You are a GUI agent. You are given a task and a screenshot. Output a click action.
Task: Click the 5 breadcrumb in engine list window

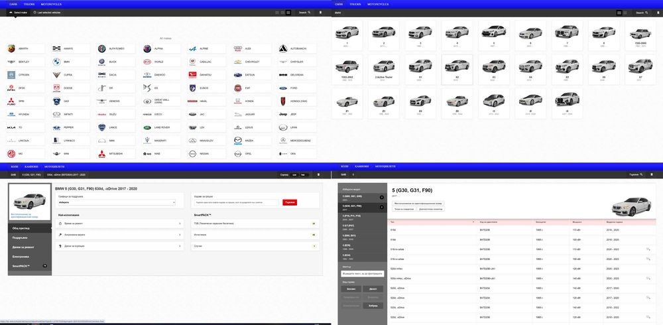353,174
